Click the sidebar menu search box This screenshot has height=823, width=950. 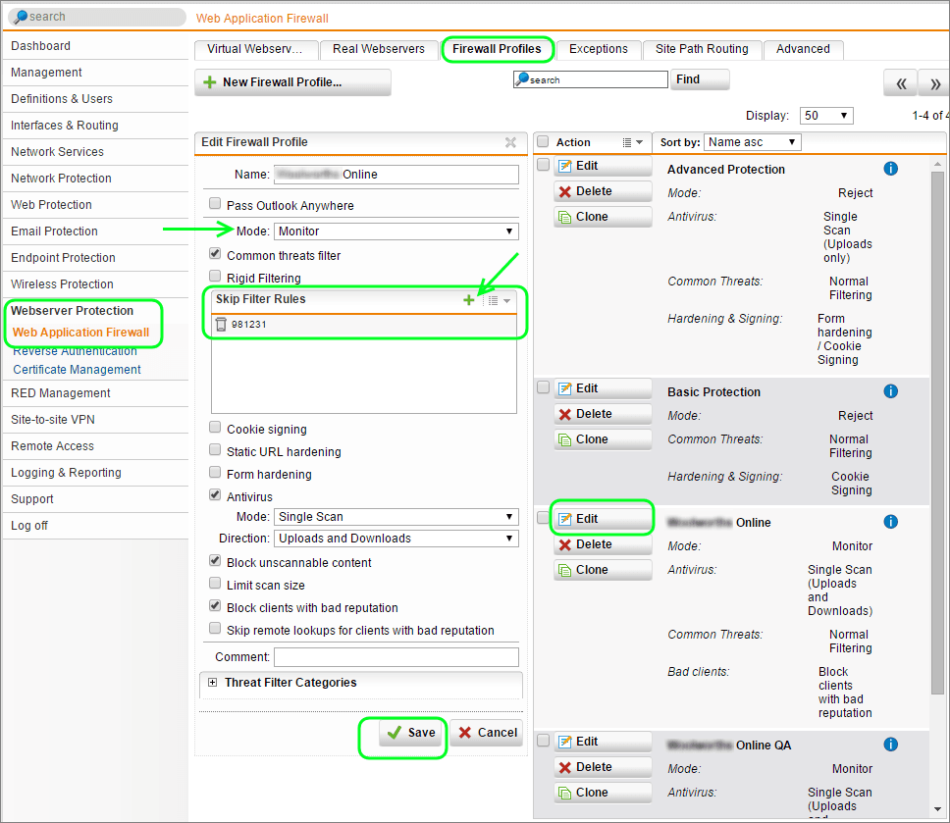97,17
